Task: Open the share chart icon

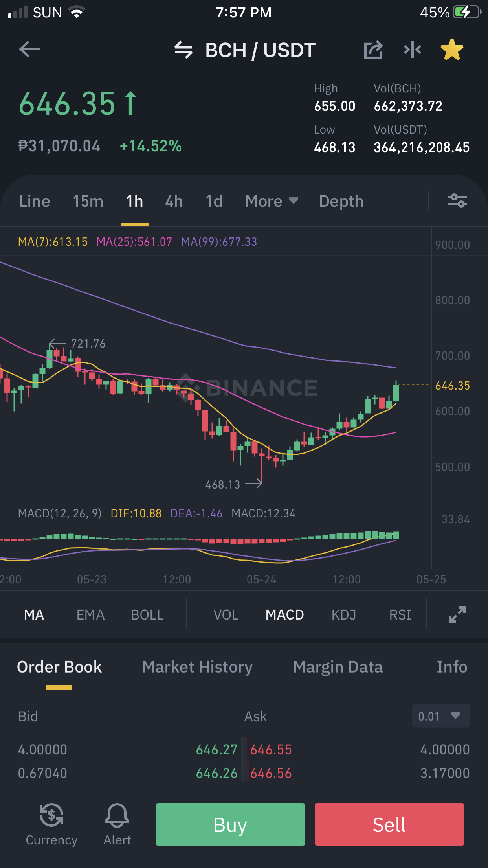Action: click(373, 50)
